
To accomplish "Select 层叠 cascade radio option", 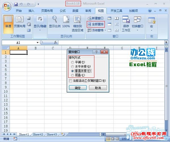I will [x=73, y=75].
